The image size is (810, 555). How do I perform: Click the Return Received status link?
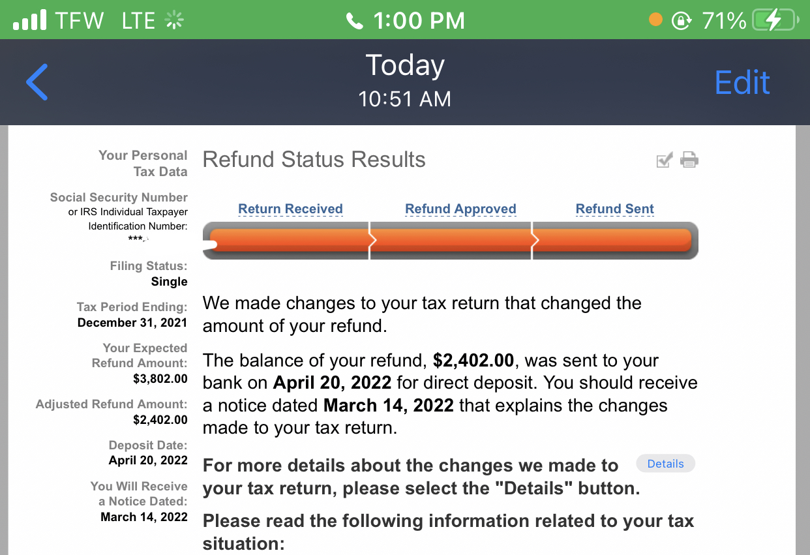coord(290,208)
